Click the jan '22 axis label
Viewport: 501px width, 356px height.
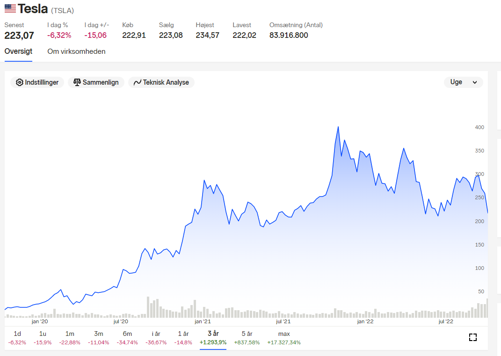tap(365, 321)
